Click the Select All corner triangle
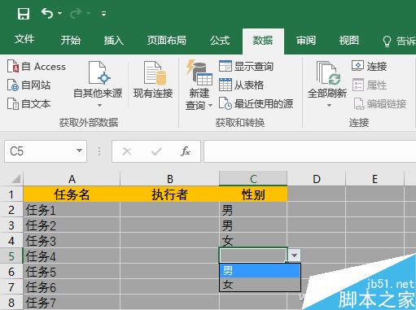 pos(15,179)
